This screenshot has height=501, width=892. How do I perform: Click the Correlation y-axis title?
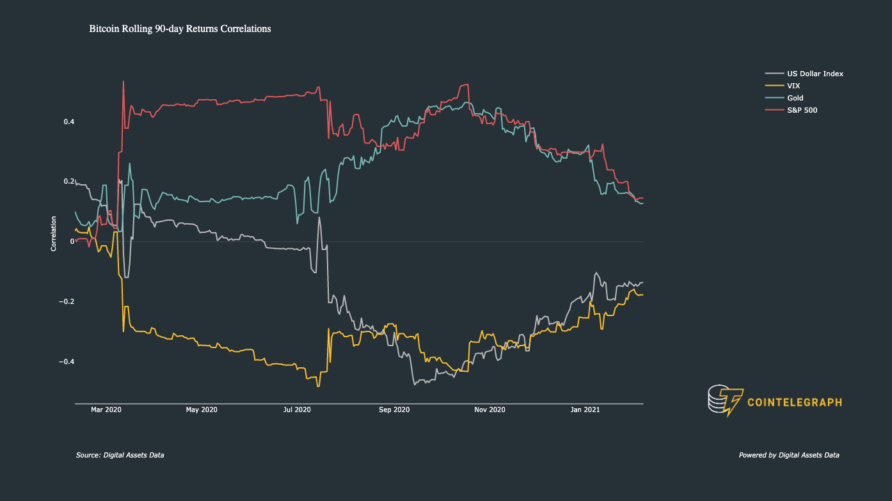point(54,234)
